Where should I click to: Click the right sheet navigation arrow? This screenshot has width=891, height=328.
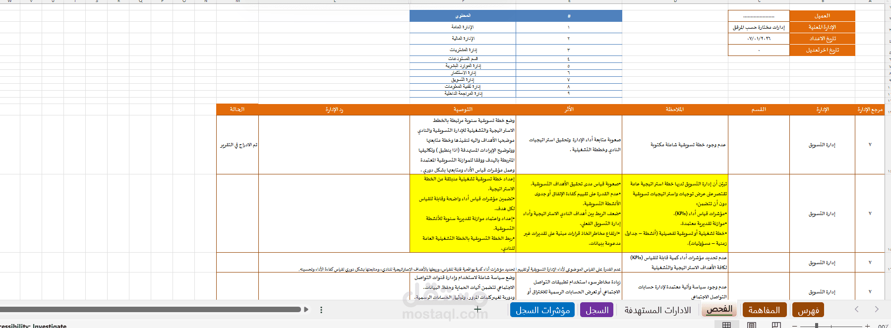877,309
